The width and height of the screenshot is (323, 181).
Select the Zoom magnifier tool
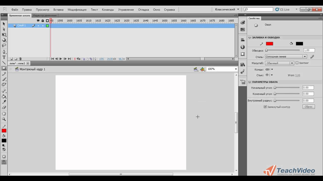tap(4, 119)
